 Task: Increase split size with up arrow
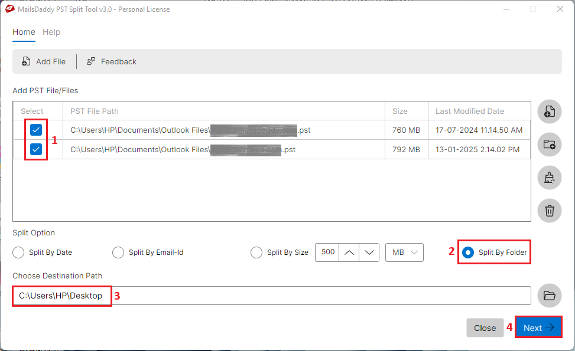349,252
